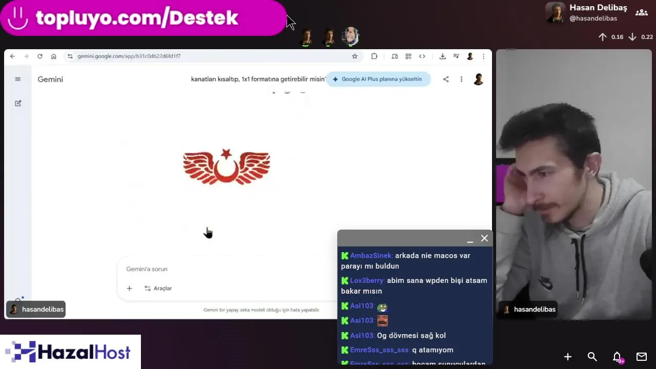Click 'Google AI Plus planına yükseltin' button
This screenshot has width=656, height=369.
[x=378, y=79]
